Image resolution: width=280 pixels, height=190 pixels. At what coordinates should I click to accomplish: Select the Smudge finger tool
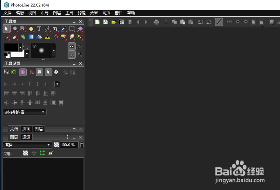tap(72, 37)
